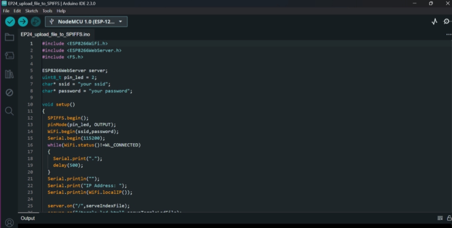Click the "your ssid" string on line 7
The image size is (452, 228).
click(94, 84)
